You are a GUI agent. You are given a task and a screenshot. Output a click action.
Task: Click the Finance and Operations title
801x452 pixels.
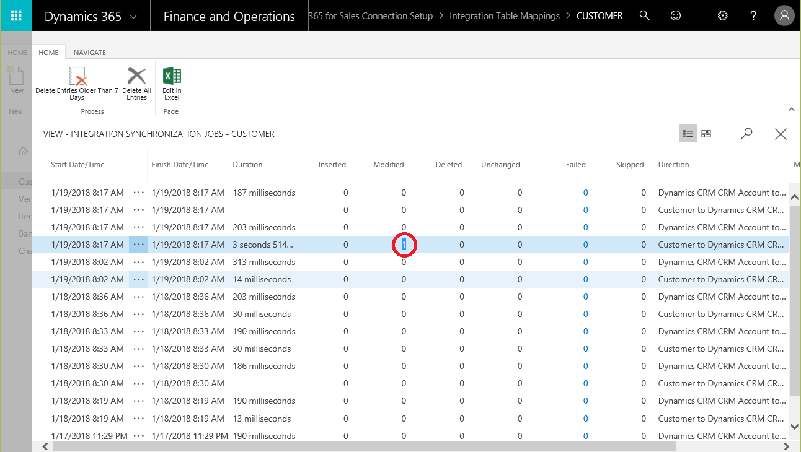point(229,16)
